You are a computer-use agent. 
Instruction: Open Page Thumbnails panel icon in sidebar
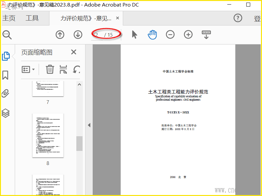(x=6, y=56)
